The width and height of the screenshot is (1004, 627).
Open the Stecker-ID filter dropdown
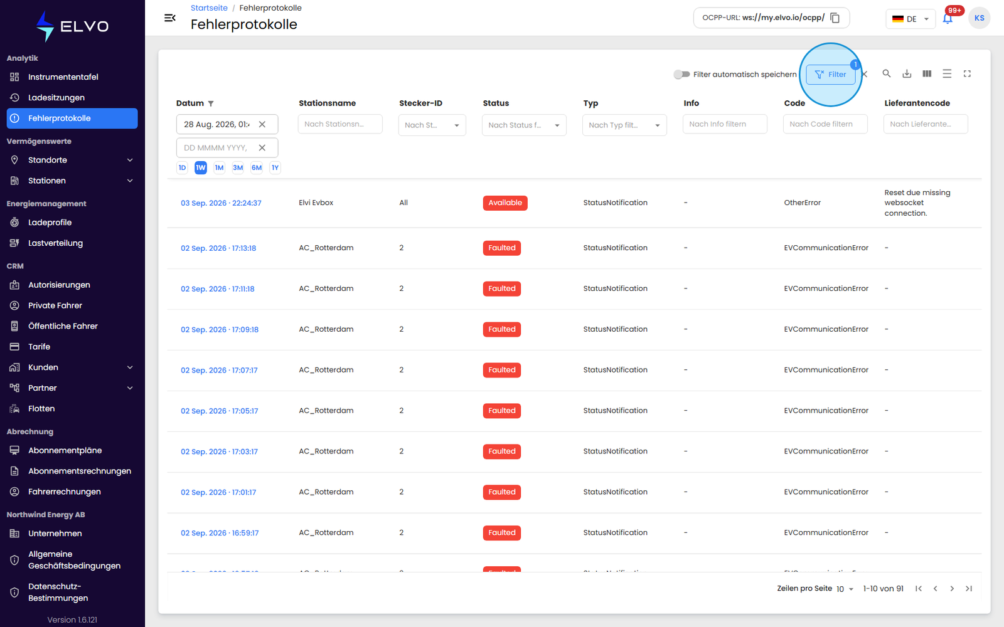(432, 125)
